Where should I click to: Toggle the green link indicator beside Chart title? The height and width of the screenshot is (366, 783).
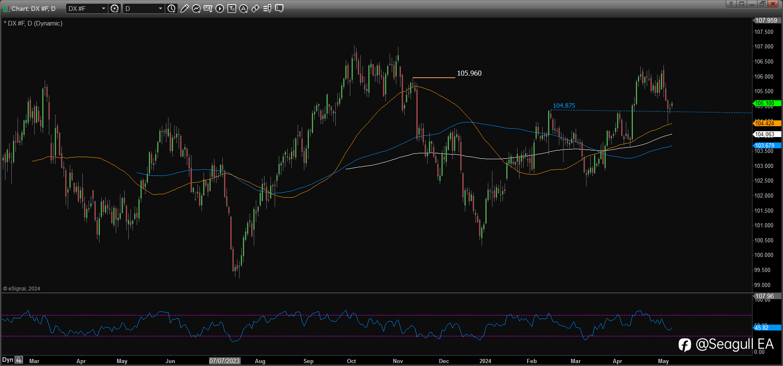(6, 9)
